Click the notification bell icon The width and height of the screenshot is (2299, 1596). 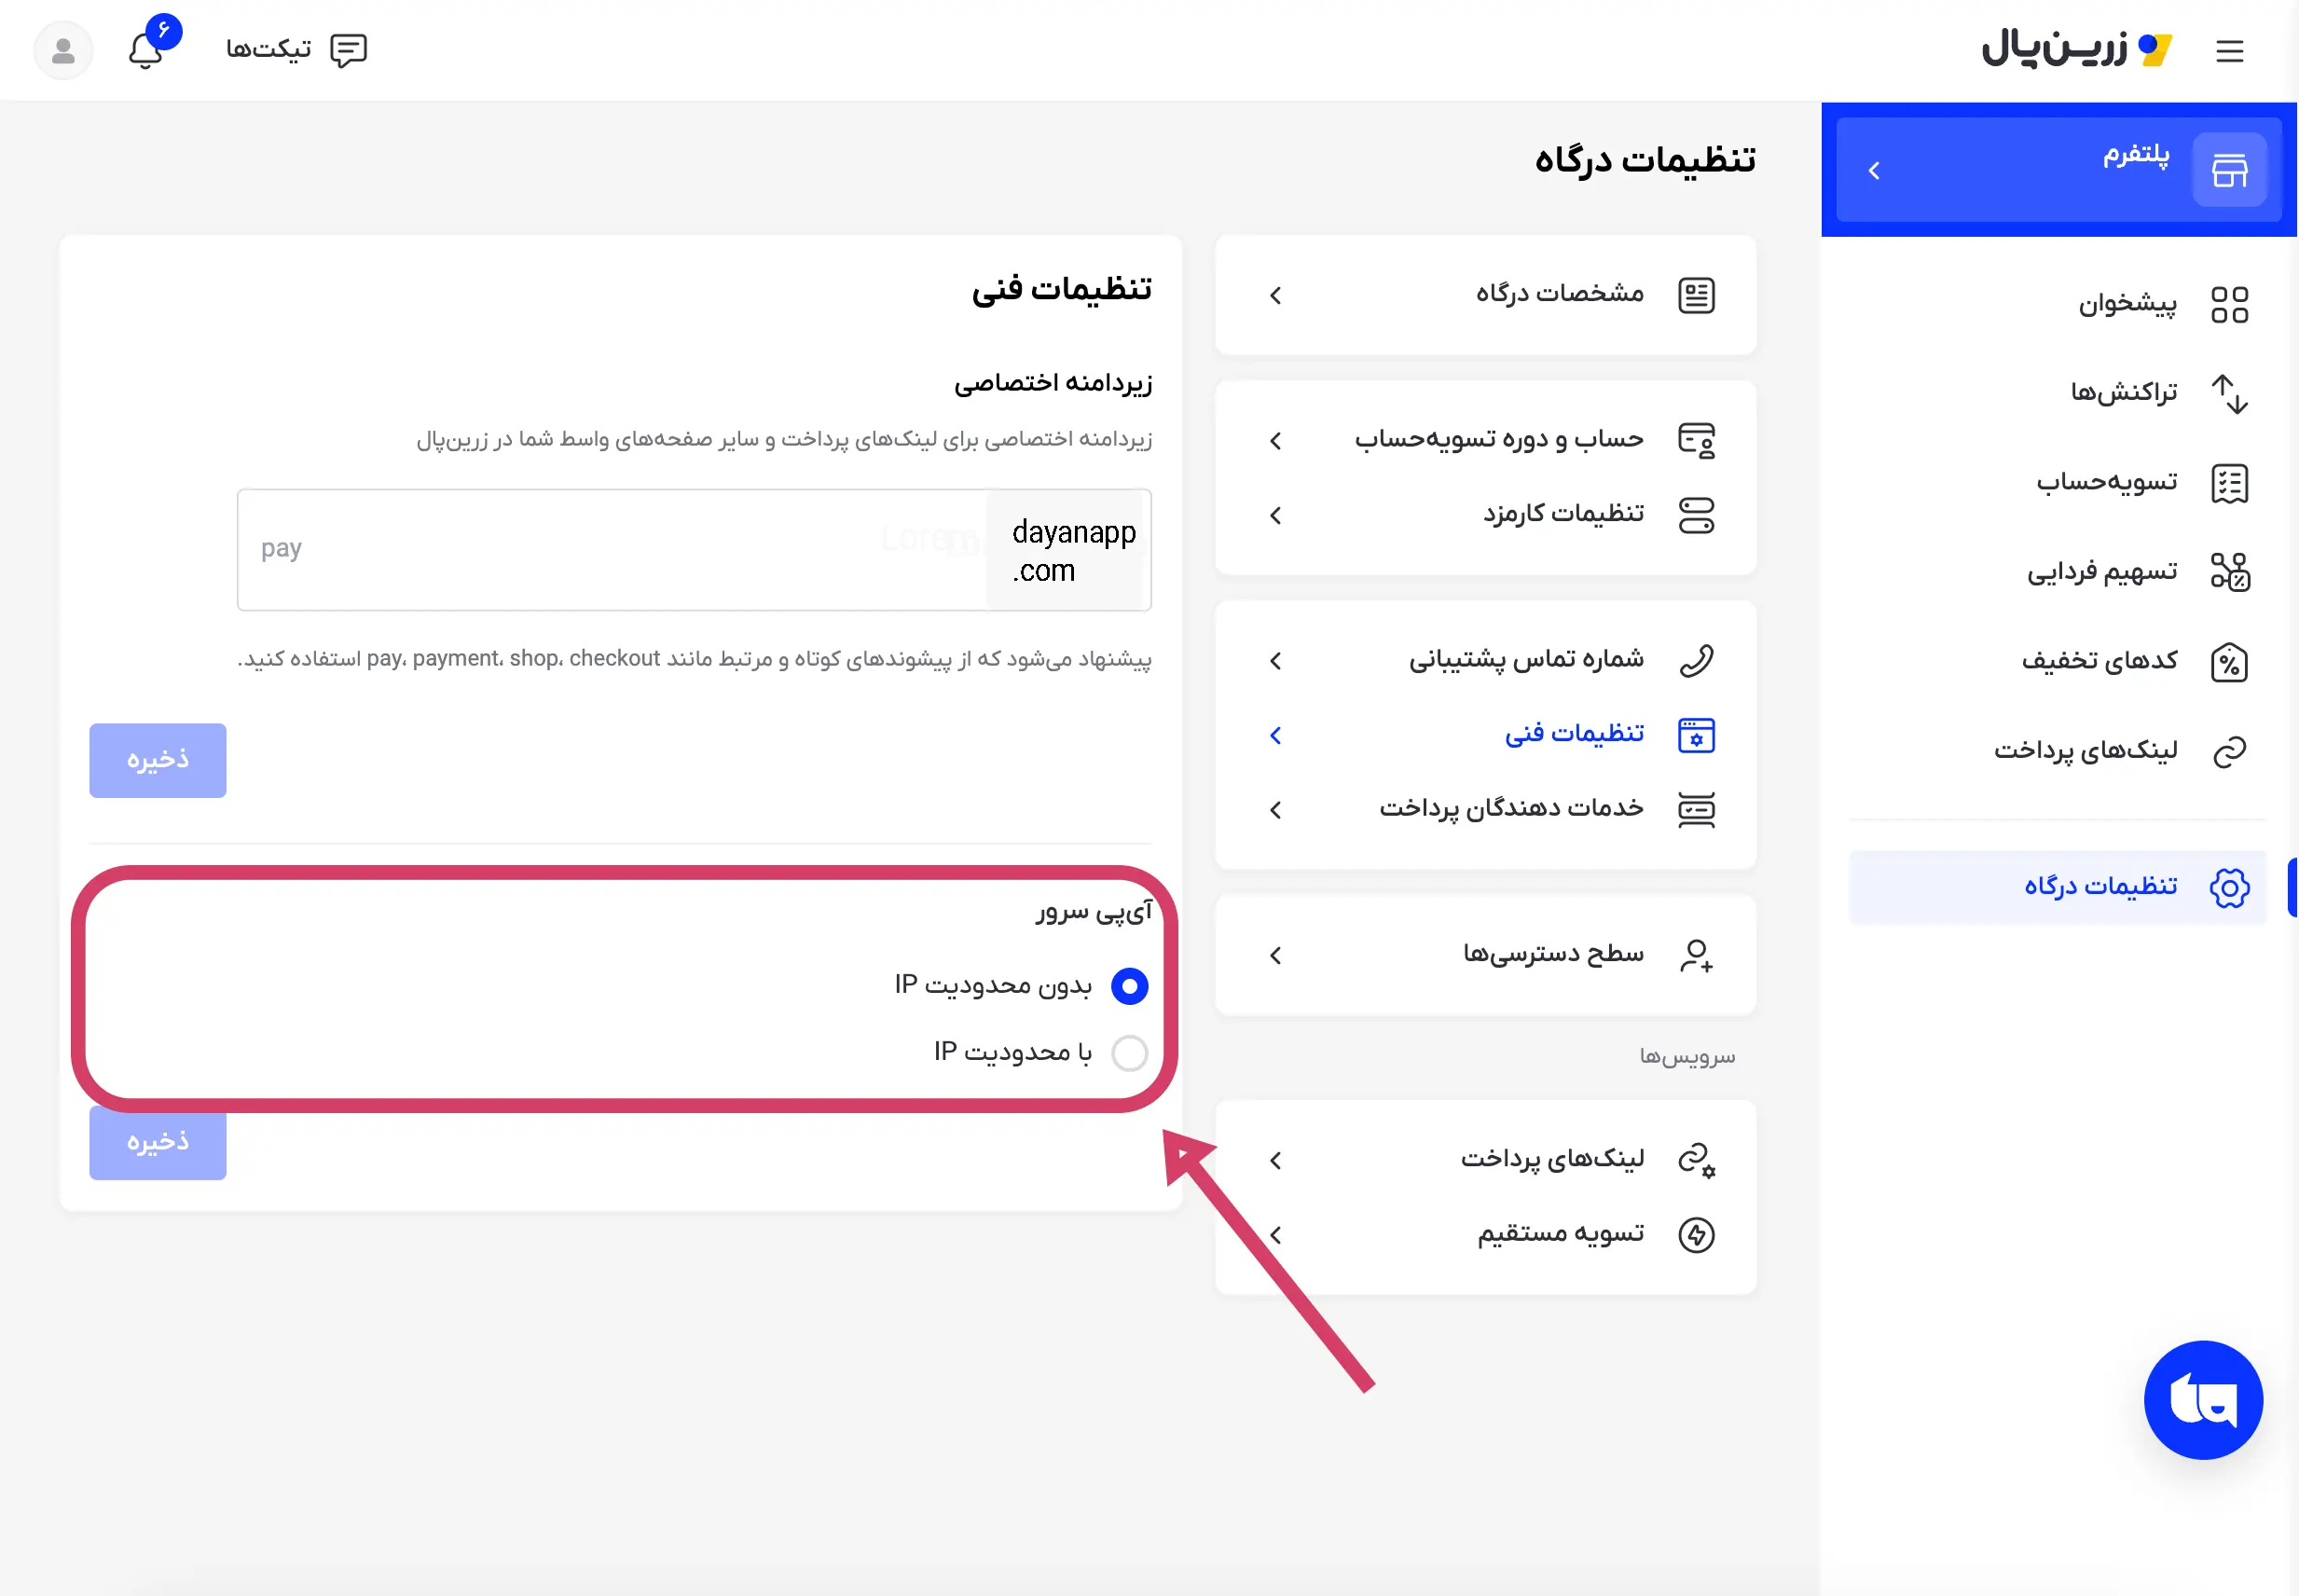coord(147,50)
